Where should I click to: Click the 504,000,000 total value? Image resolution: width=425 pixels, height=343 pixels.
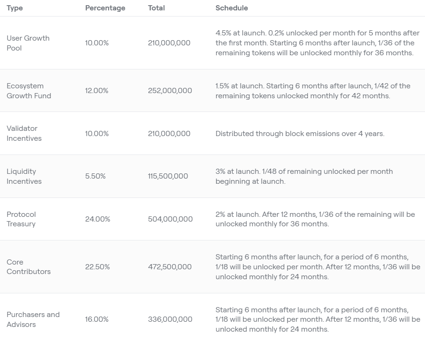click(x=170, y=219)
